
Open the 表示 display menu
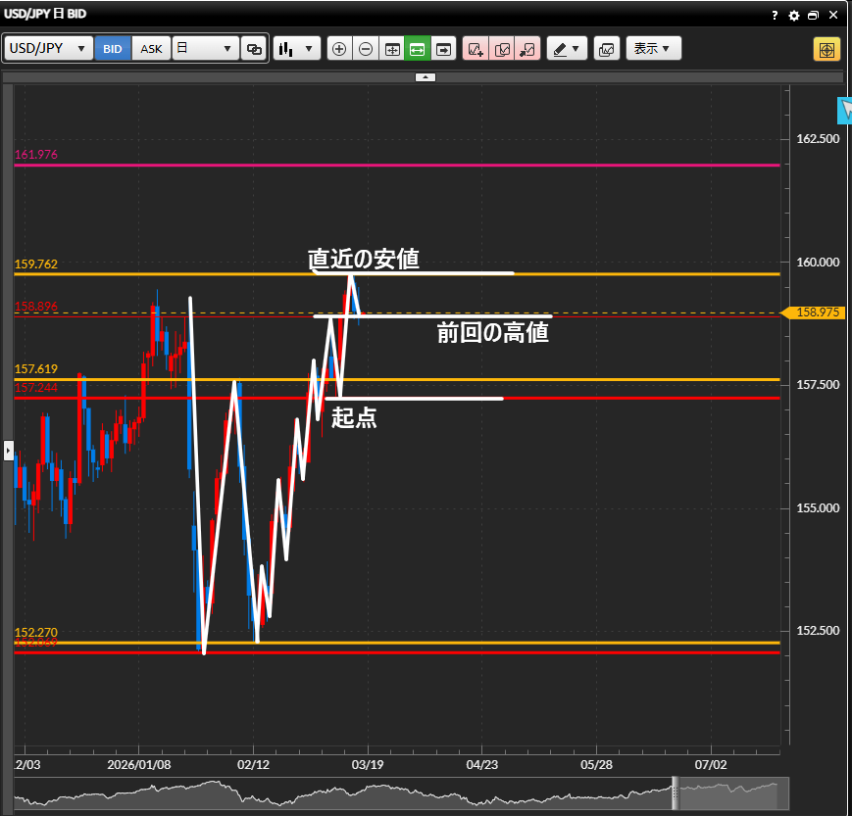point(653,49)
